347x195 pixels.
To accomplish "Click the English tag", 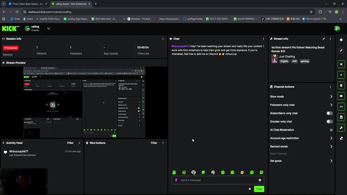I will [284, 61].
